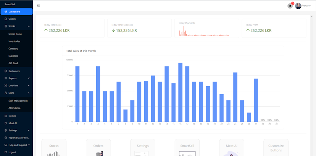316x156 pixels.
Task: Click the Logout icon in sidebar
Action: 6,152
